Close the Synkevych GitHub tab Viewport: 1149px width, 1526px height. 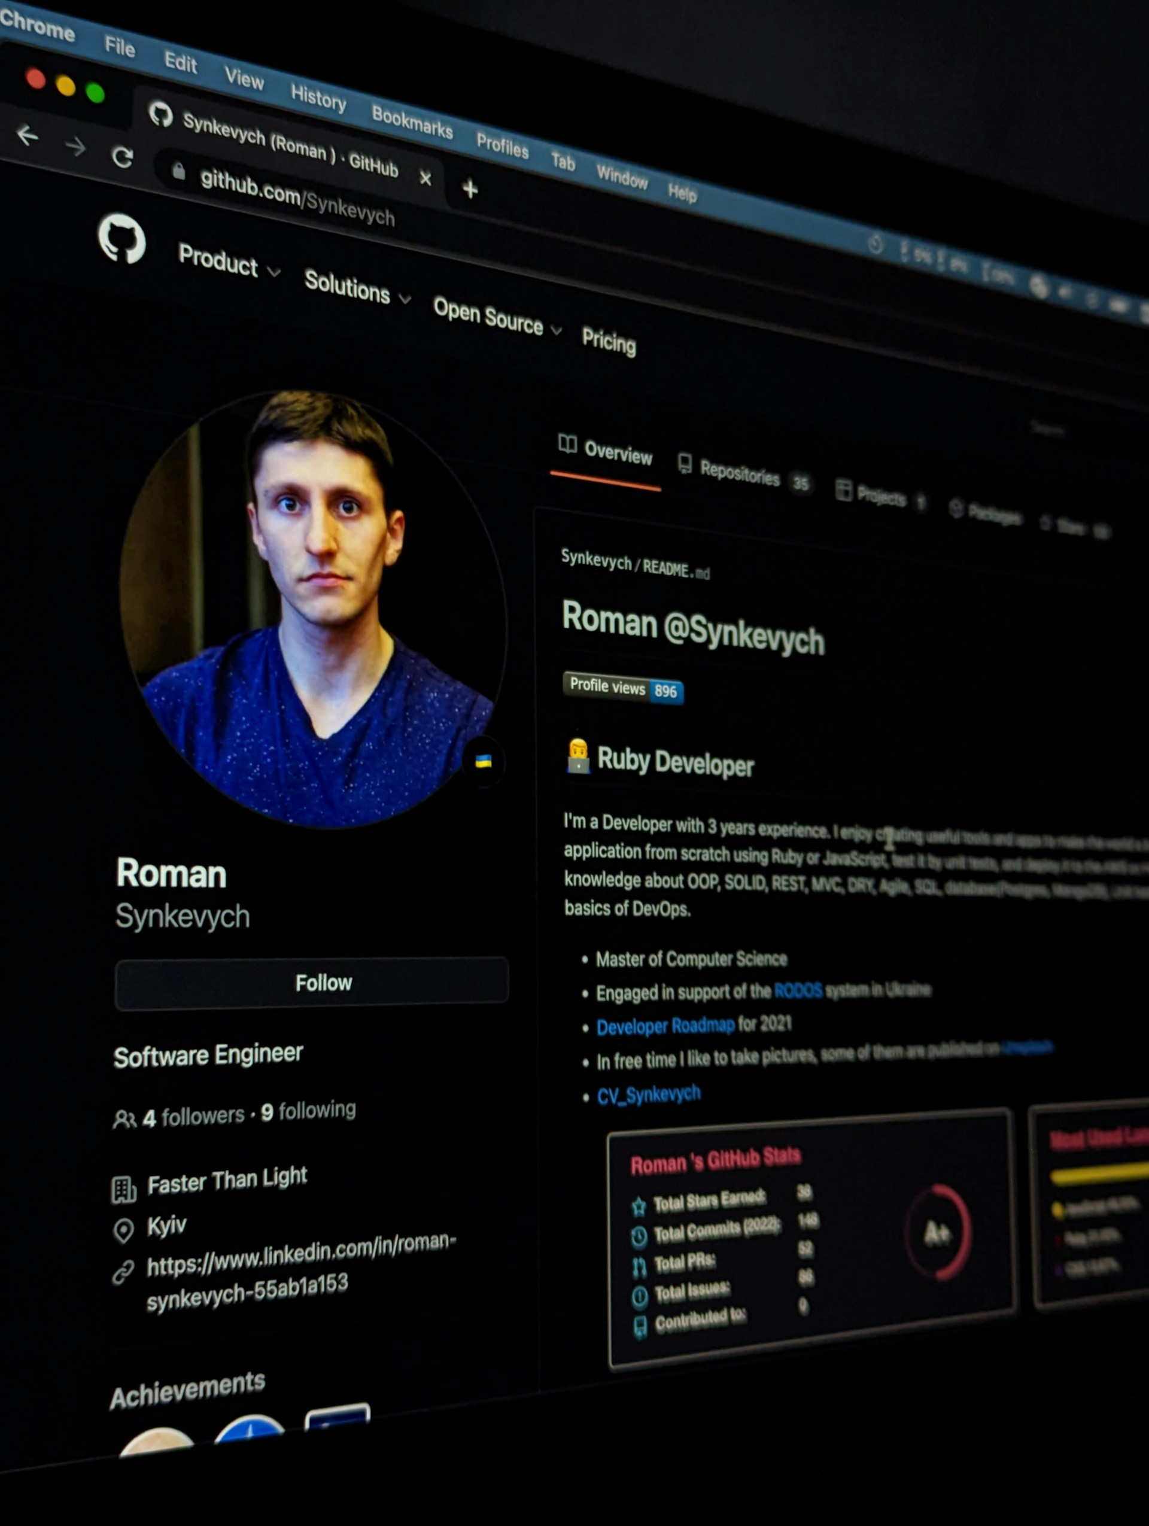tap(425, 180)
